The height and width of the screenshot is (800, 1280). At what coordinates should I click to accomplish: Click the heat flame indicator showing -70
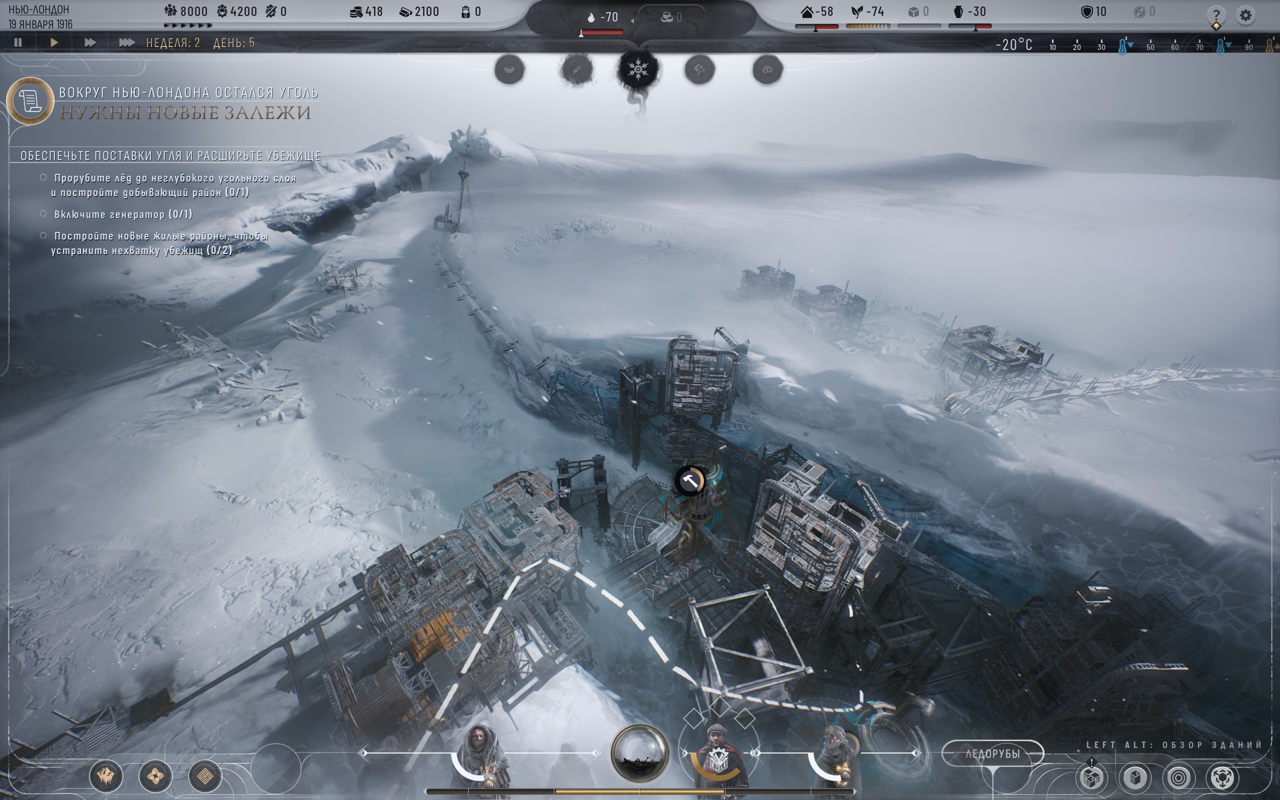[x=602, y=17]
